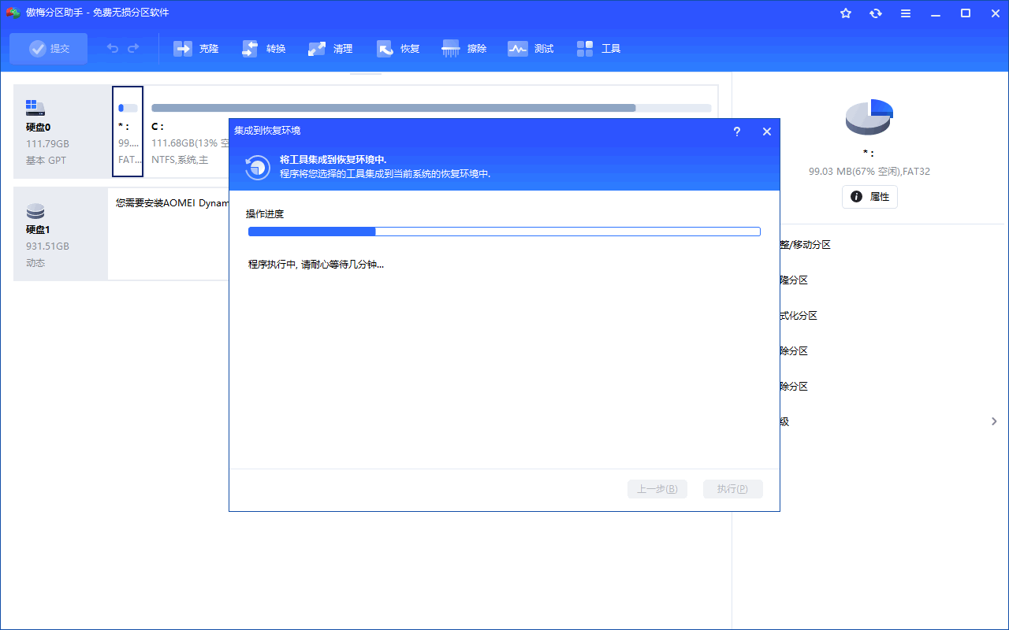The image size is (1009, 630).
Task: Click the Previous step (上一步) button
Action: click(657, 489)
